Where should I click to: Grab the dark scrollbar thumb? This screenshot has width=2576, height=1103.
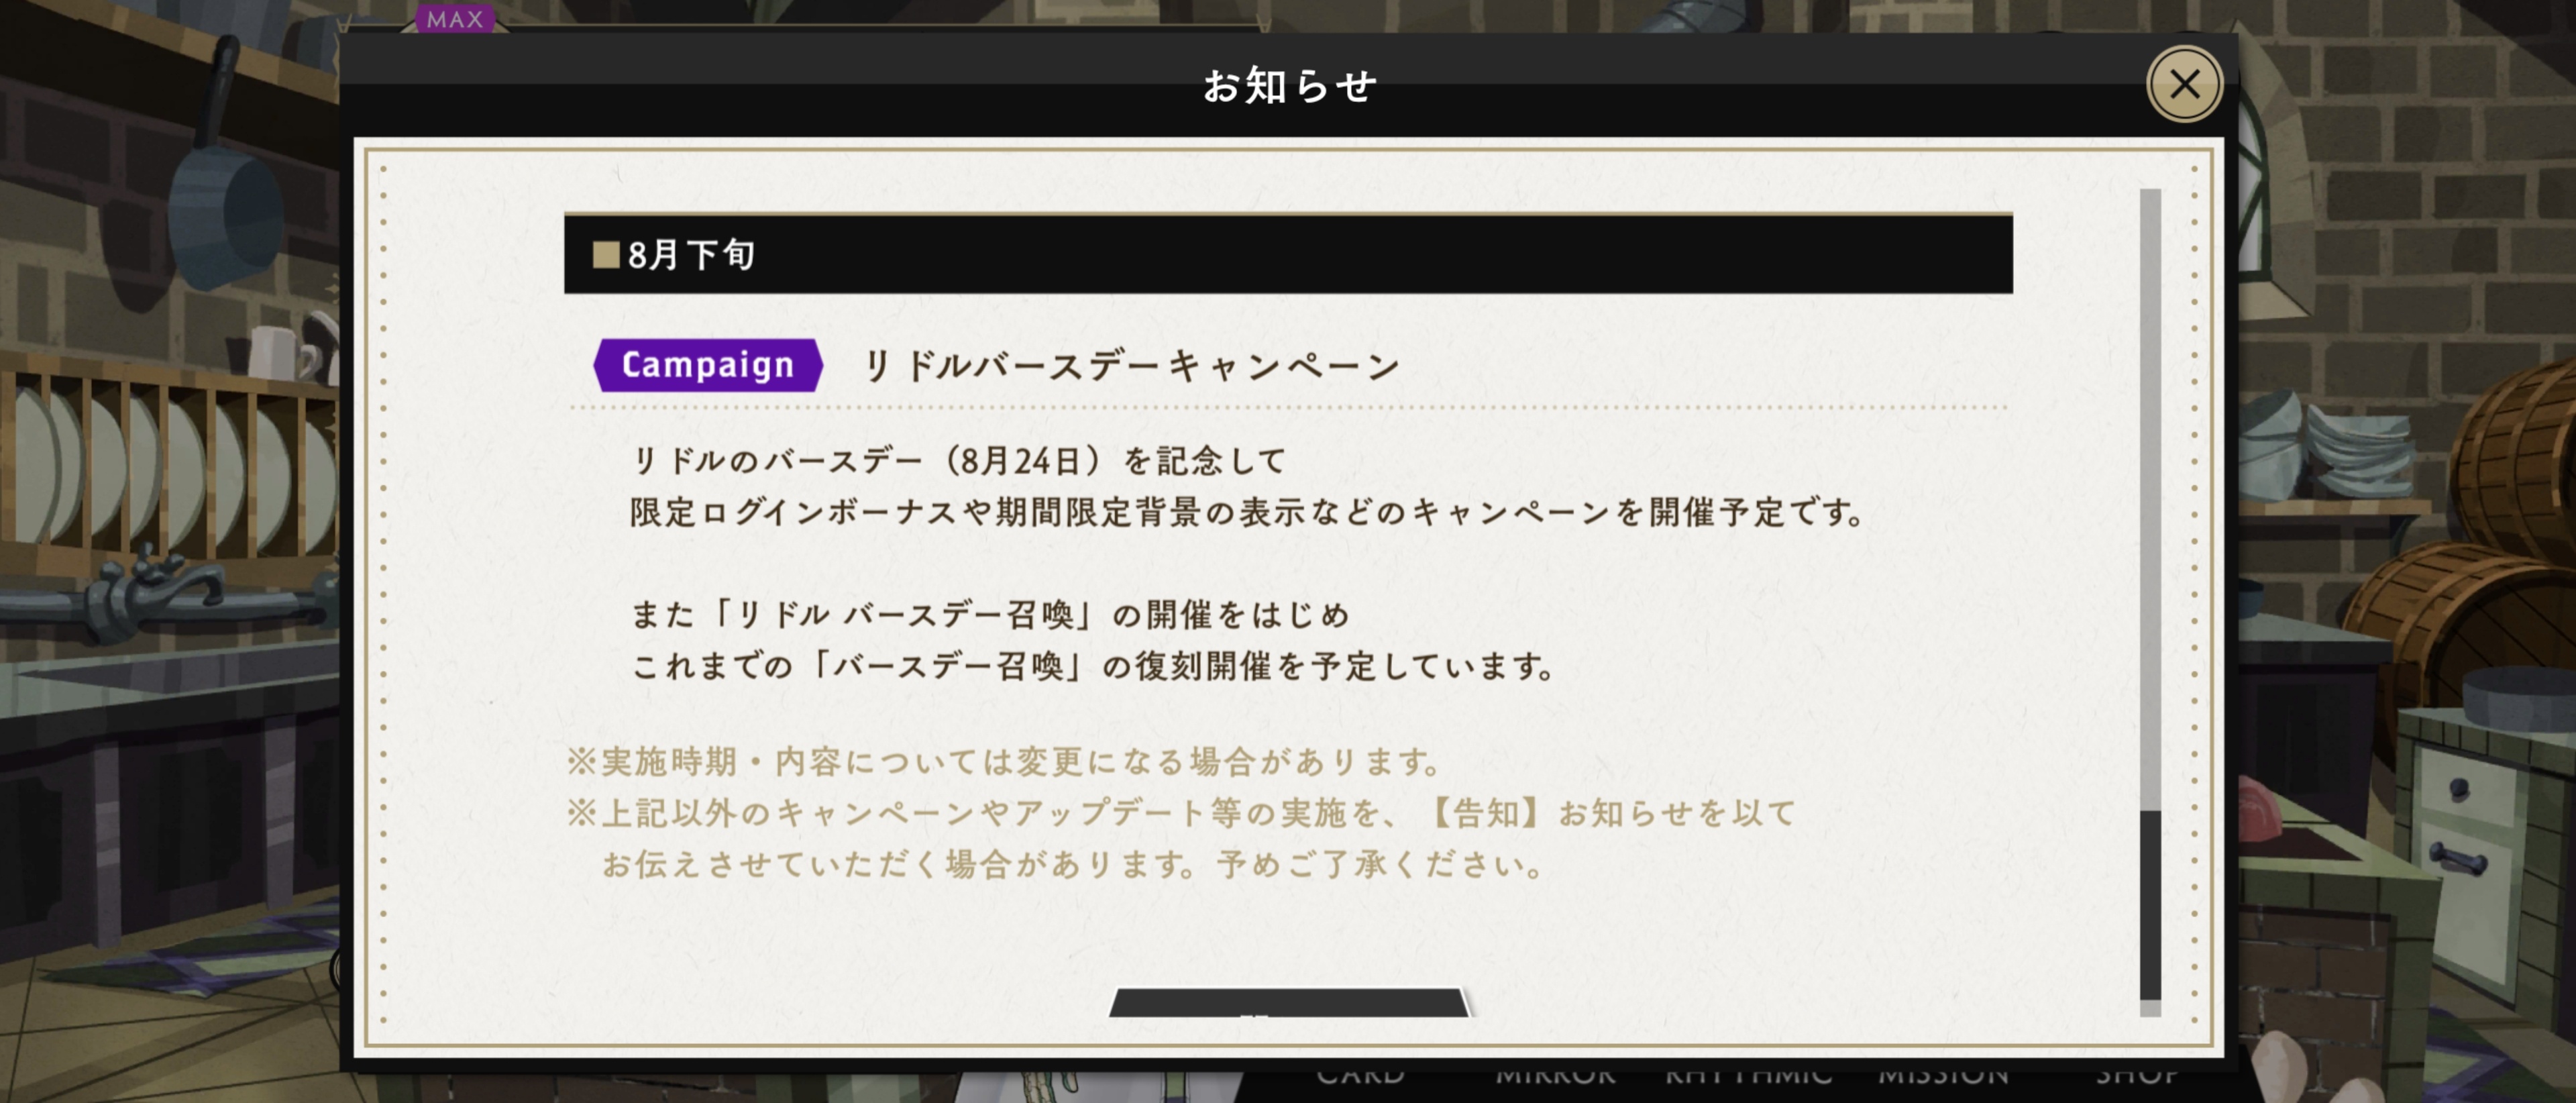click(x=2150, y=905)
